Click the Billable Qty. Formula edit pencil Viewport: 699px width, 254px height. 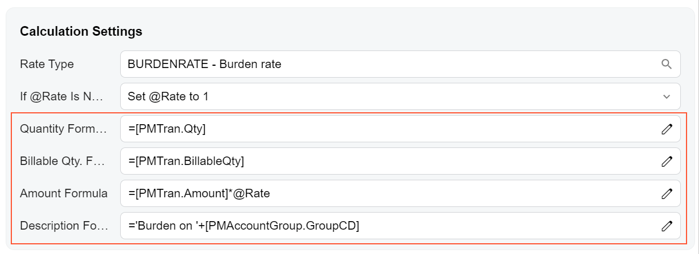(666, 162)
